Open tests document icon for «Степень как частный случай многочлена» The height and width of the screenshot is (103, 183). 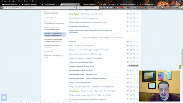(x=137, y=46)
